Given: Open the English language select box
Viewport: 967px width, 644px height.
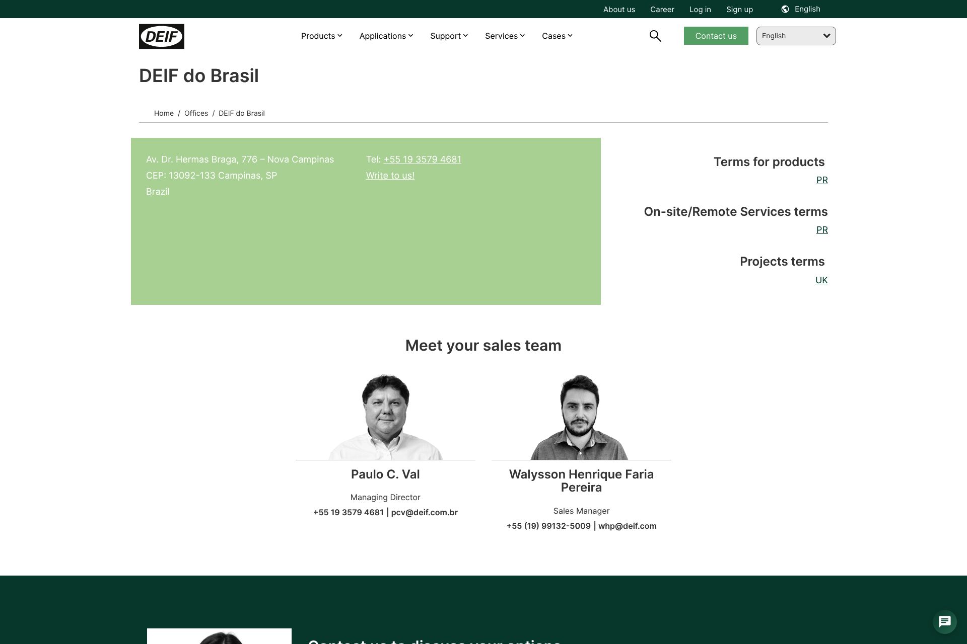Looking at the screenshot, I should point(796,36).
